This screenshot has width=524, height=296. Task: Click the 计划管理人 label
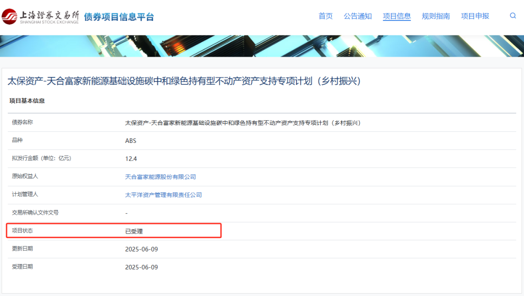click(x=25, y=194)
